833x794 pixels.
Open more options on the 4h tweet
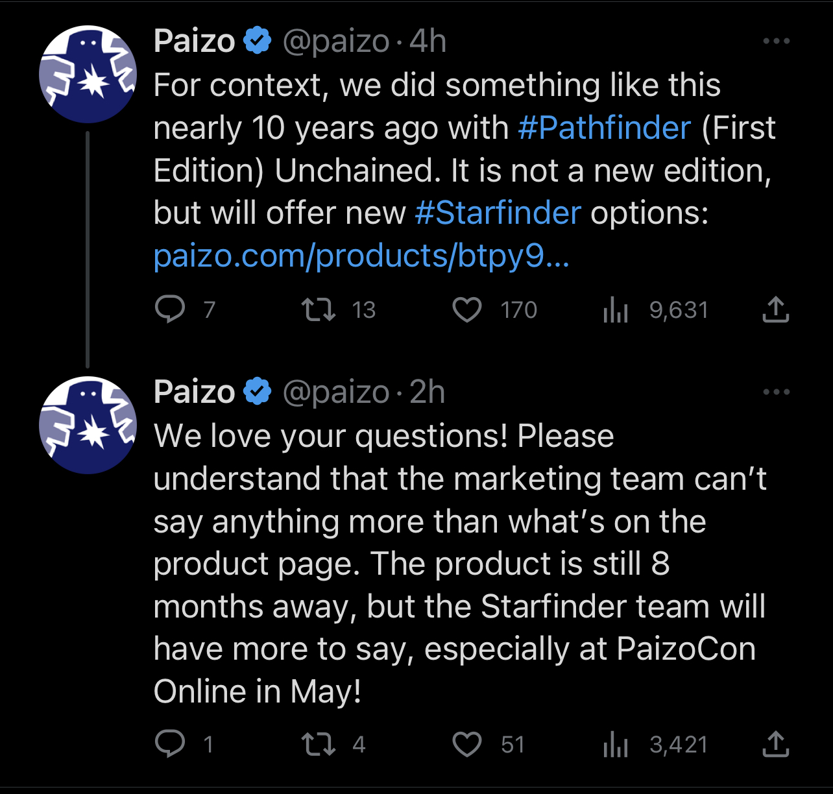[x=776, y=41]
